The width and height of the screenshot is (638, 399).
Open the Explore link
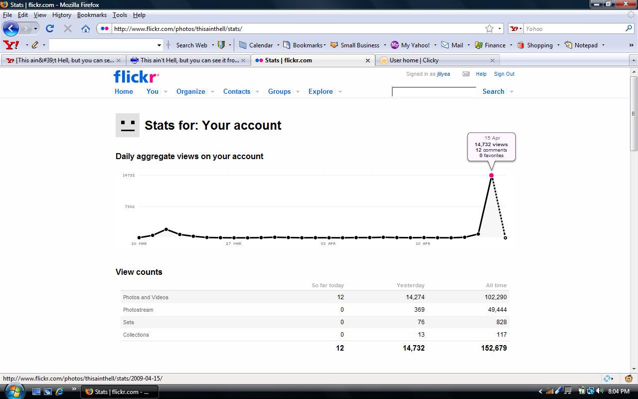point(320,91)
